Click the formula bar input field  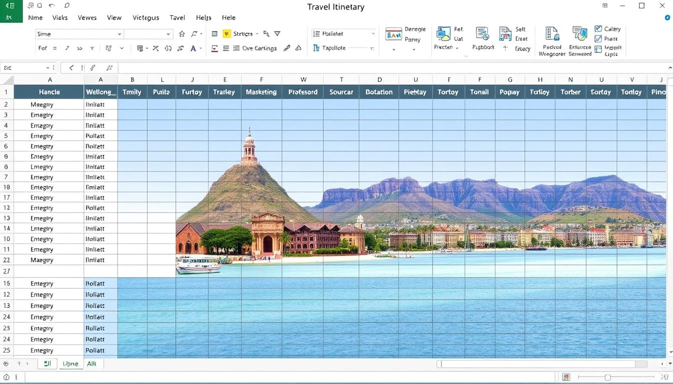(393, 67)
